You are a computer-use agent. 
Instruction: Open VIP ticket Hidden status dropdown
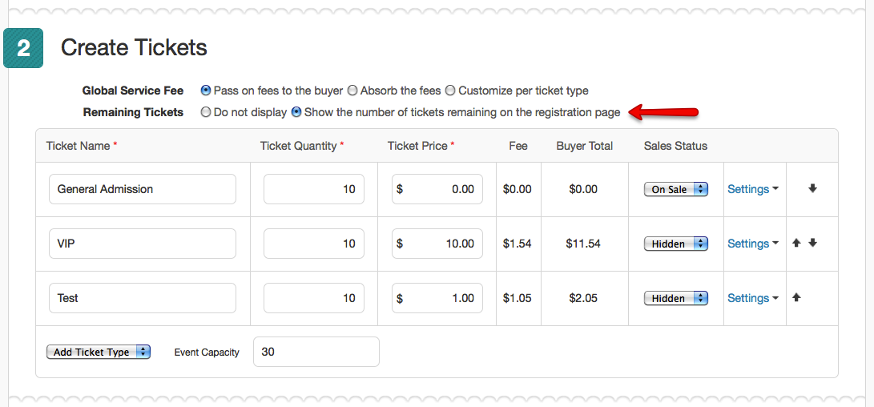[x=675, y=244]
